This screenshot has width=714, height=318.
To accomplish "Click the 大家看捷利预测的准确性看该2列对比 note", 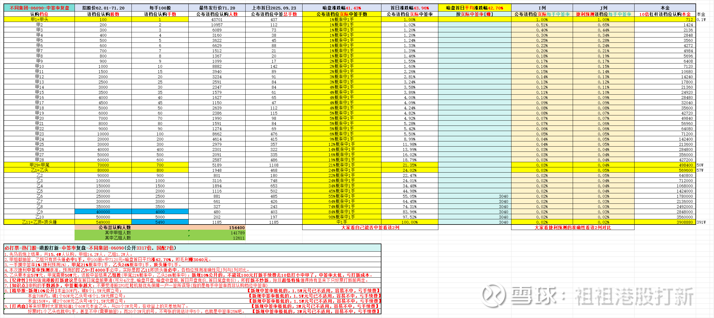I will 573,227.
